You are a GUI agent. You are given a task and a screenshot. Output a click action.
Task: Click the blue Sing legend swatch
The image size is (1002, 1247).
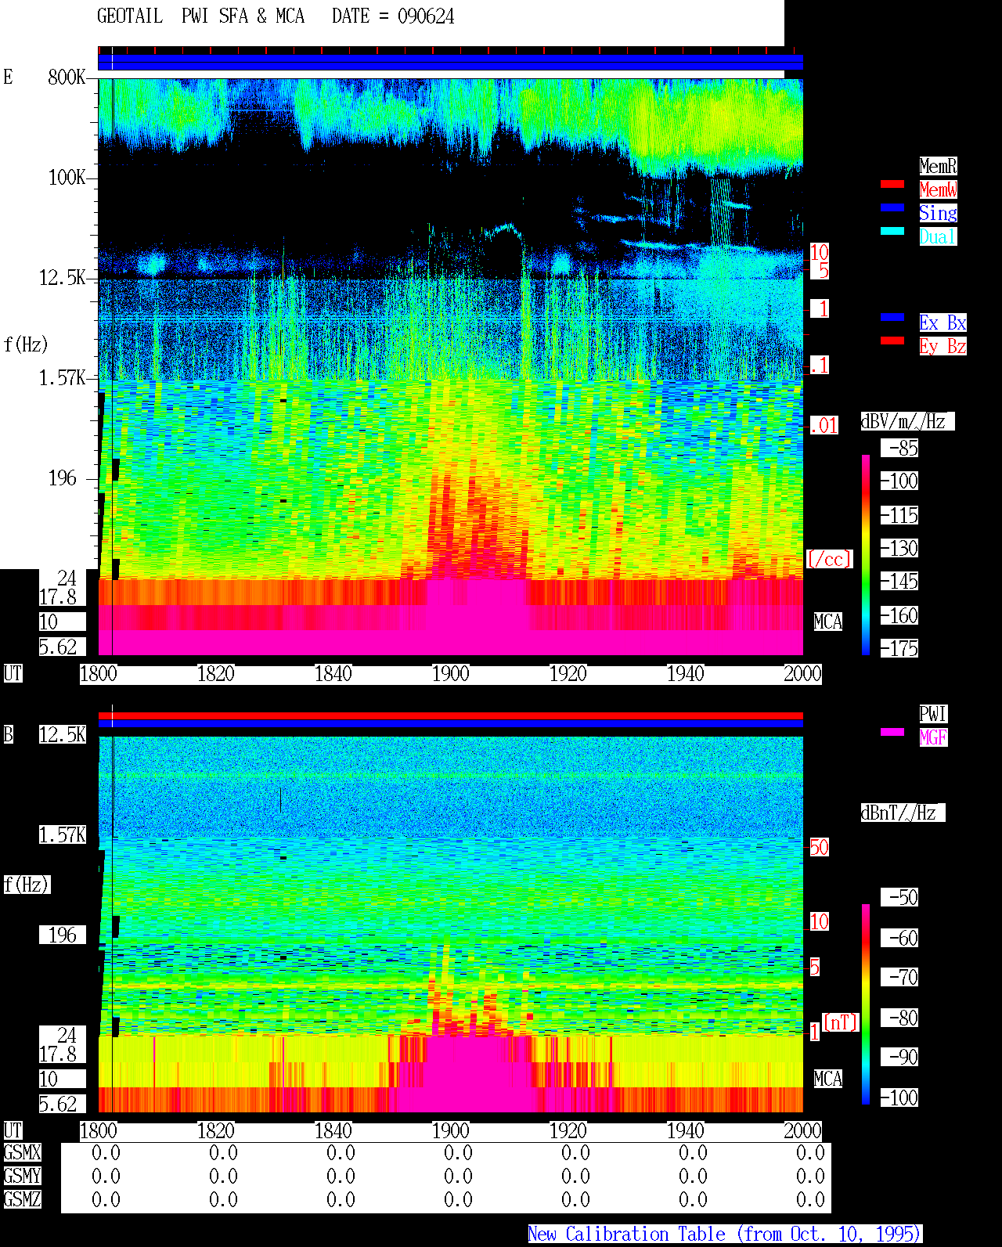(x=892, y=207)
